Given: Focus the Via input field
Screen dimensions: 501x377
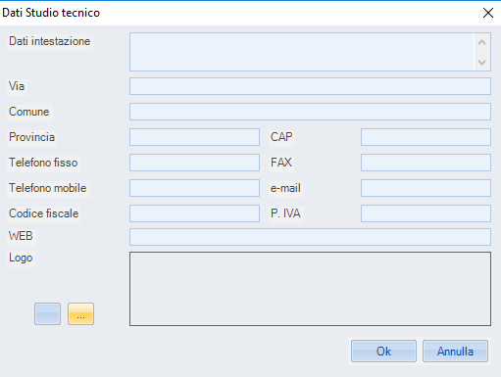Looking at the screenshot, I should click(310, 86).
